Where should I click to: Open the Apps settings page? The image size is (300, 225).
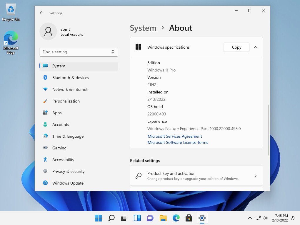pyautogui.click(x=79, y=113)
